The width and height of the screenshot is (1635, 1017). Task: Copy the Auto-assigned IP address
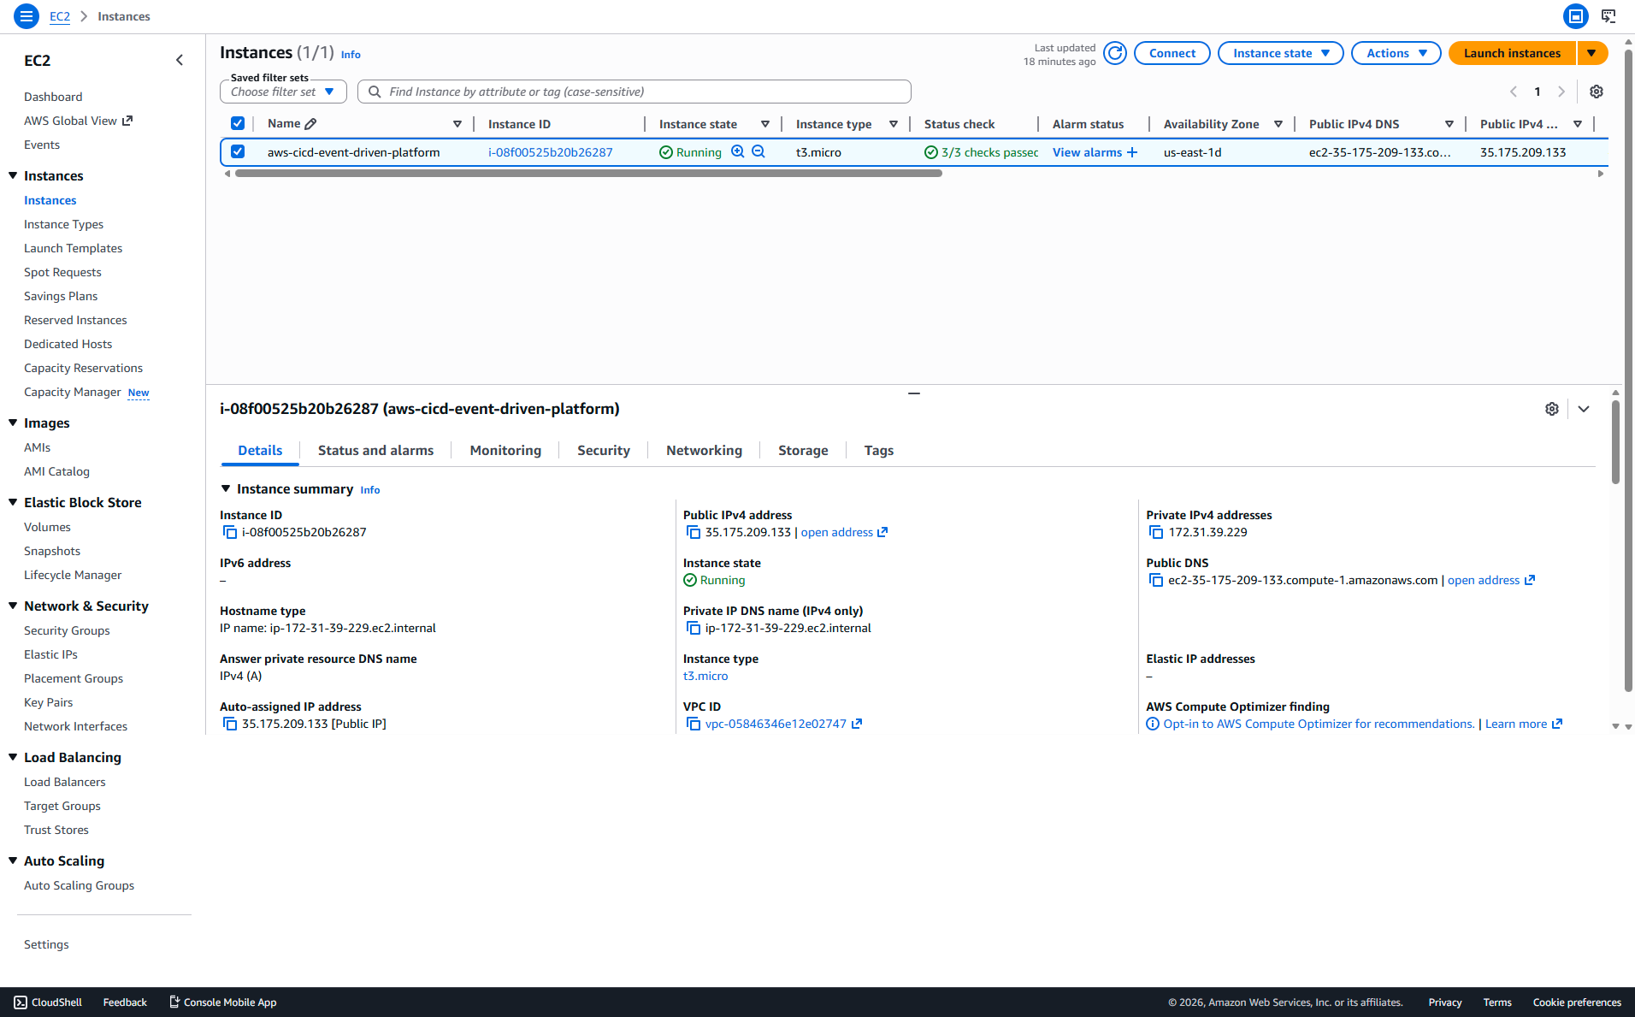click(230, 724)
